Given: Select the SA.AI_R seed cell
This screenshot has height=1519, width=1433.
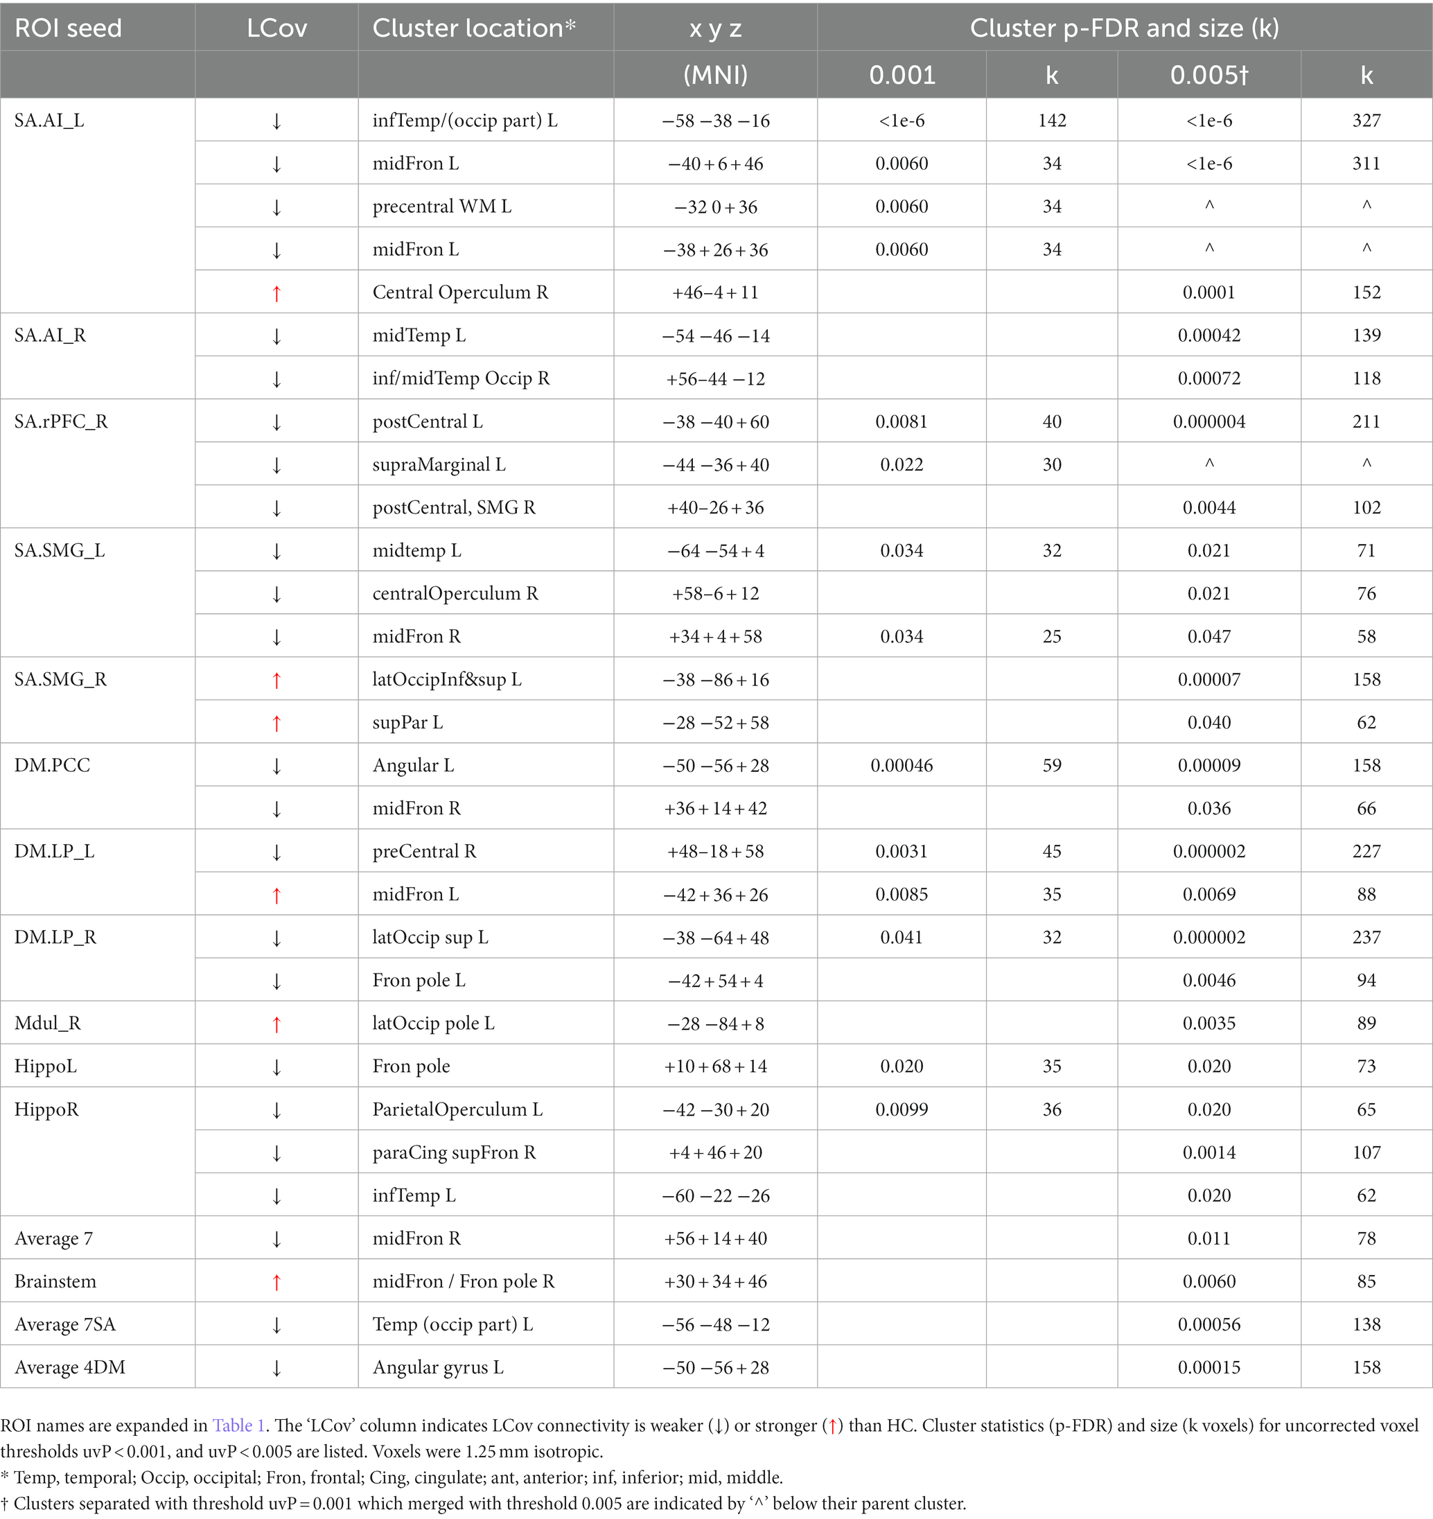Looking at the screenshot, I should coord(50,335).
